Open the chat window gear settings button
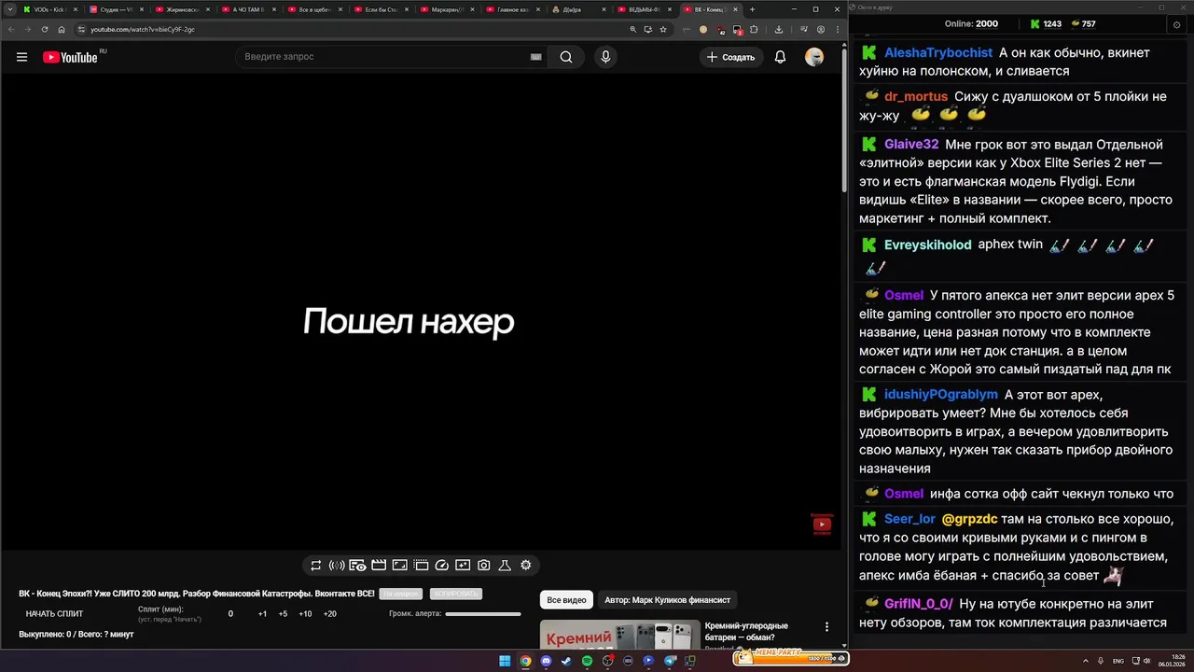 tap(1174, 24)
